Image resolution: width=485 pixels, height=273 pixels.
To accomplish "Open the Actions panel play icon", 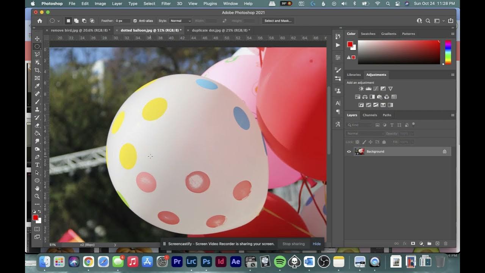I will (x=338, y=45).
